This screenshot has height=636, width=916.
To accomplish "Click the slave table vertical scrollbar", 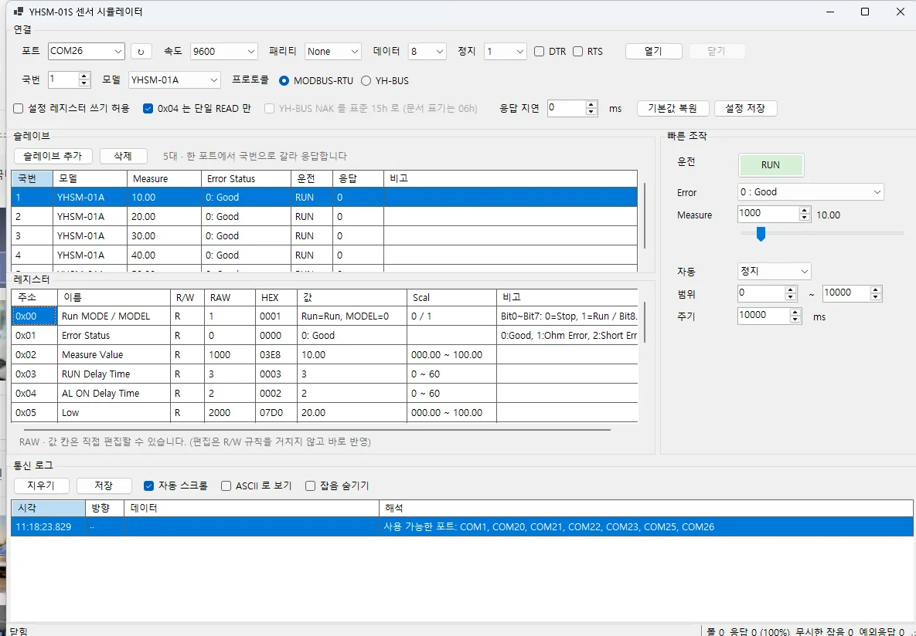I will pos(645,215).
